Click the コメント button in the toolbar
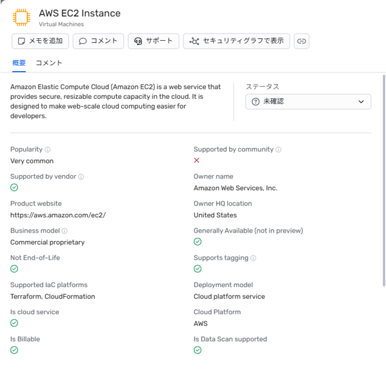 click(98, 41)
